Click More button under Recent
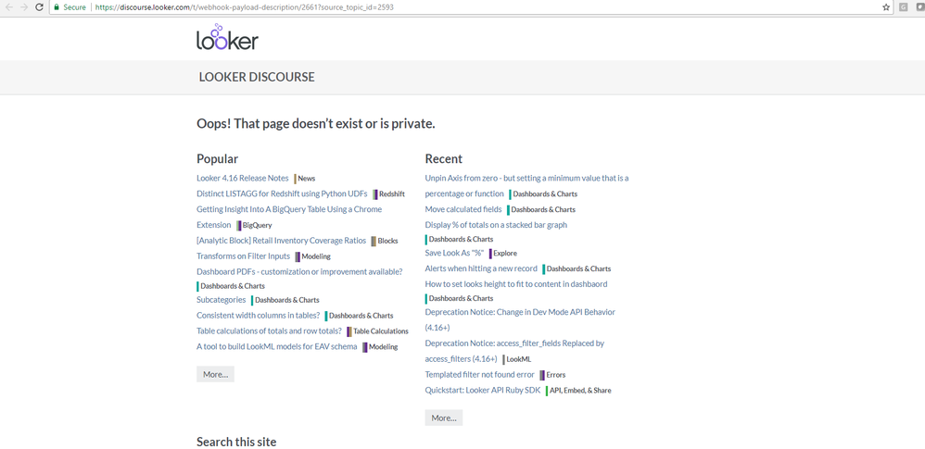Image resolution: width=925 pixels, height=449 pixels. pyautogui.click(x=444, y=418)
